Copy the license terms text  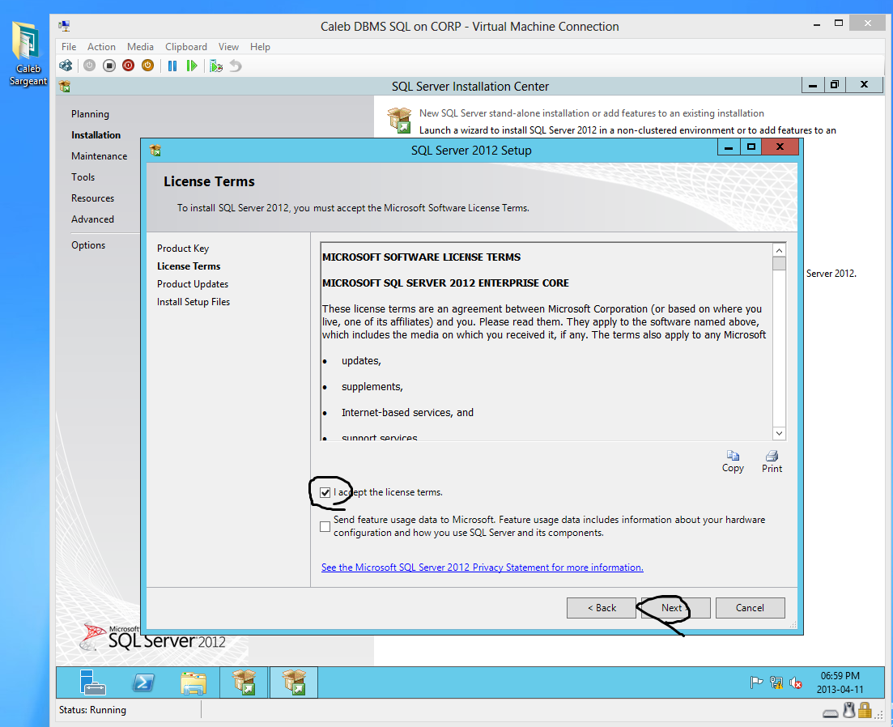pos(733,461)
